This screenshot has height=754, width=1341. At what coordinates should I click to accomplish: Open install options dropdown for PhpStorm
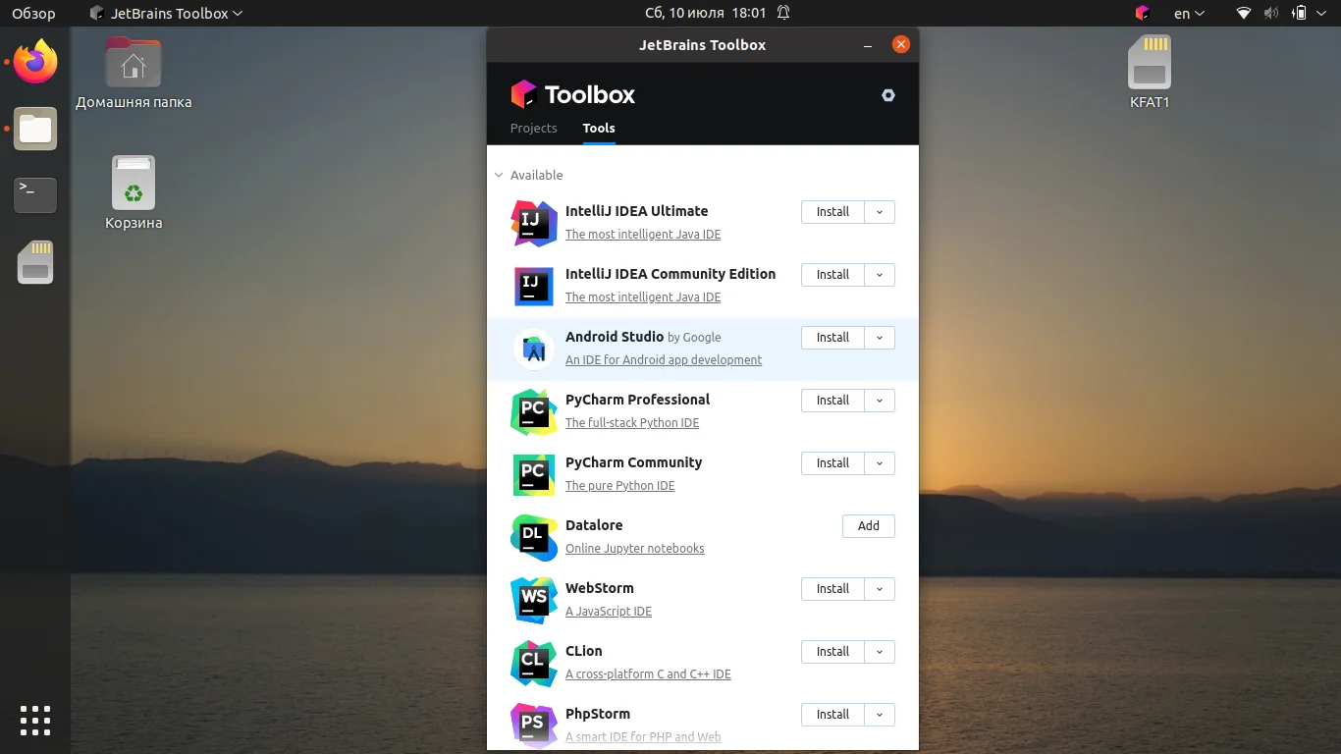click(x=880, y=715)
